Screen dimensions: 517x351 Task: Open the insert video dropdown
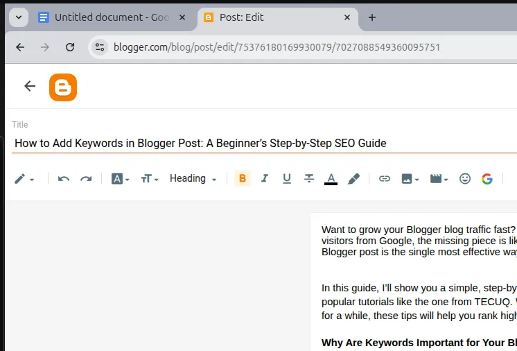(x=439, y=179)
